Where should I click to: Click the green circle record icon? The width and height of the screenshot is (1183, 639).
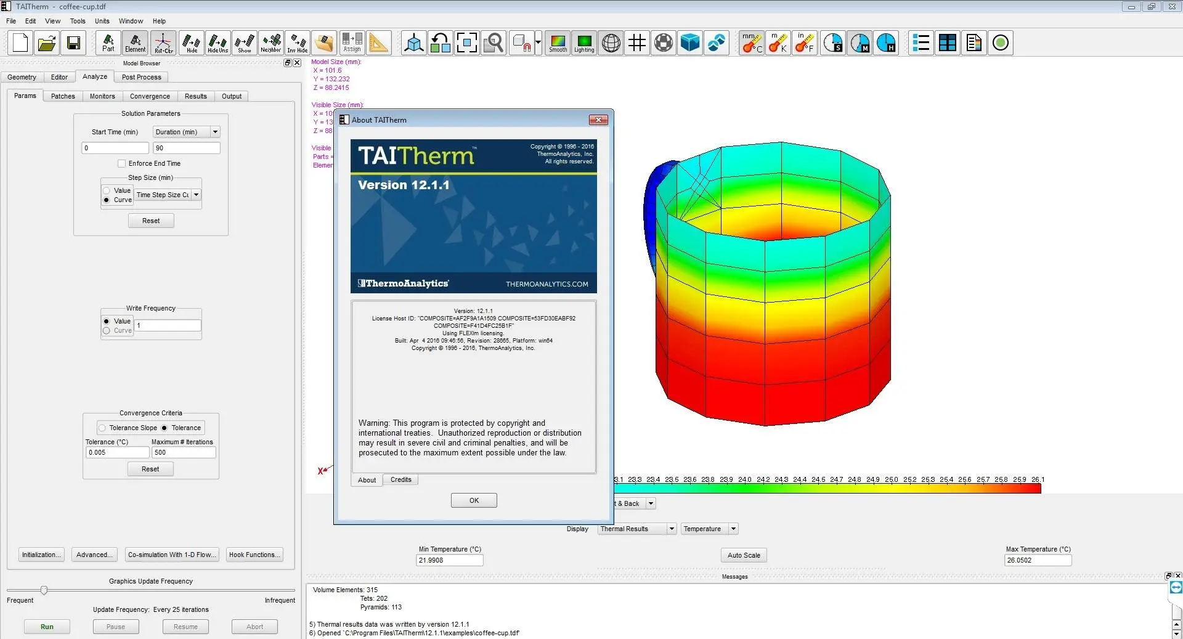(1001, 43)
